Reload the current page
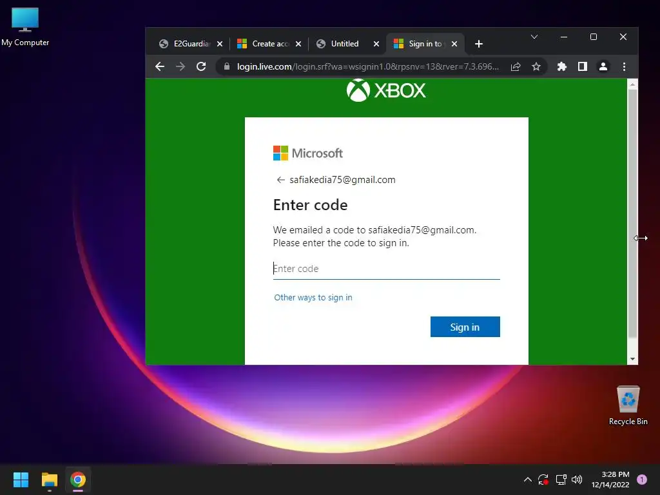The width and height of the screenshot is (660, 495). point(201,66)
